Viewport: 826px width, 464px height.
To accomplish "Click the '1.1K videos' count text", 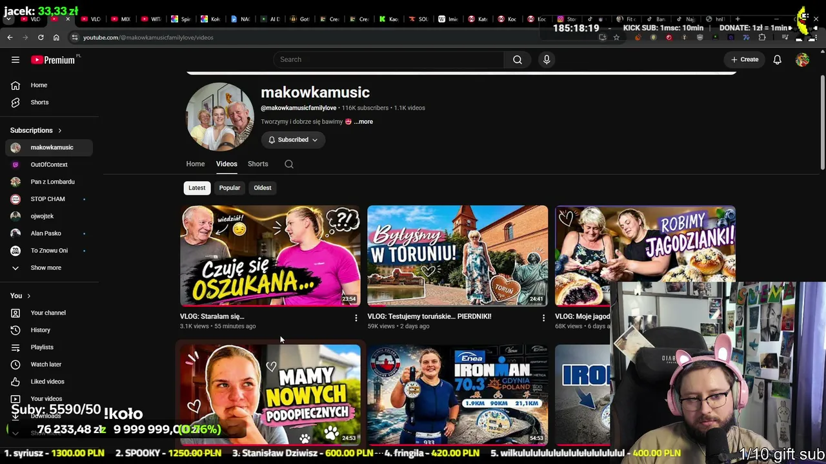I will click(410, 108).
